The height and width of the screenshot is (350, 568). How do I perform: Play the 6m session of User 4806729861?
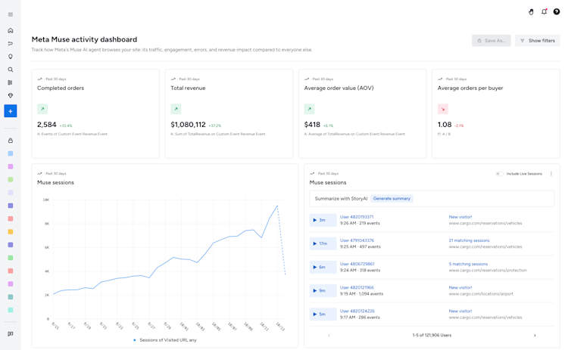(323, 267)
